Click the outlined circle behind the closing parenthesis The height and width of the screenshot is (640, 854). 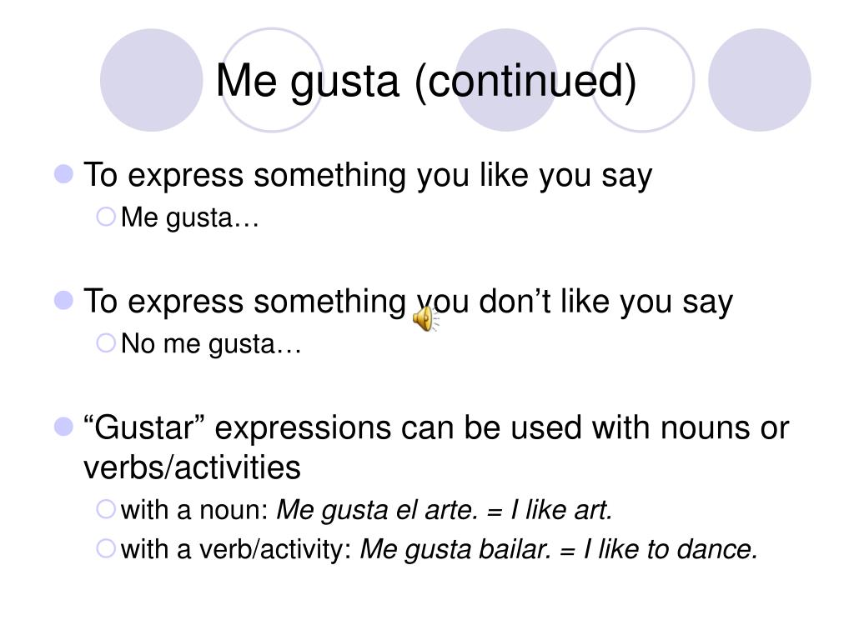point(643,80)
